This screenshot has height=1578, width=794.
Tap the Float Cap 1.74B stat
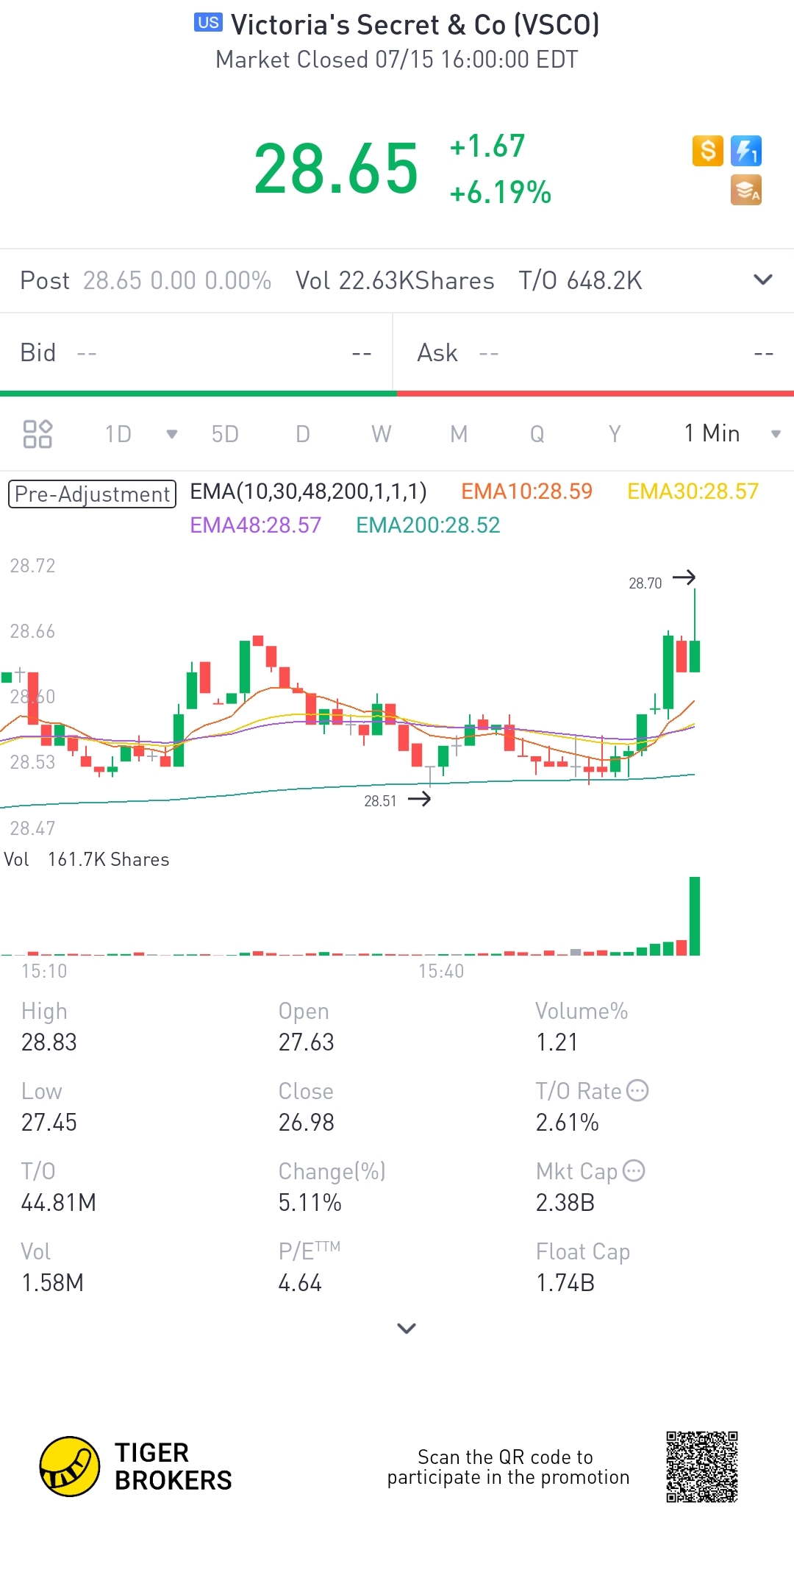tap(582, 1268)
